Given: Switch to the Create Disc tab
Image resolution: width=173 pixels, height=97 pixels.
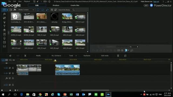Looking at the screenshot, I should 75,5.
